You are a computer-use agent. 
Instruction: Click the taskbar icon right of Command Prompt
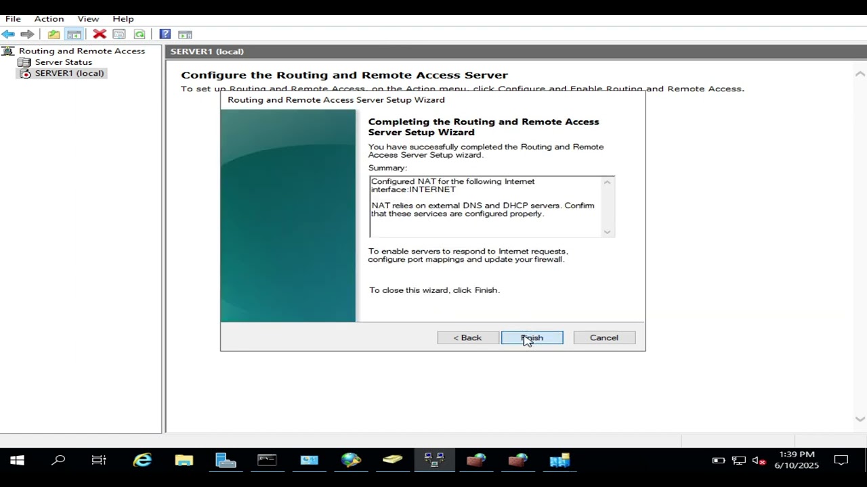309,461
